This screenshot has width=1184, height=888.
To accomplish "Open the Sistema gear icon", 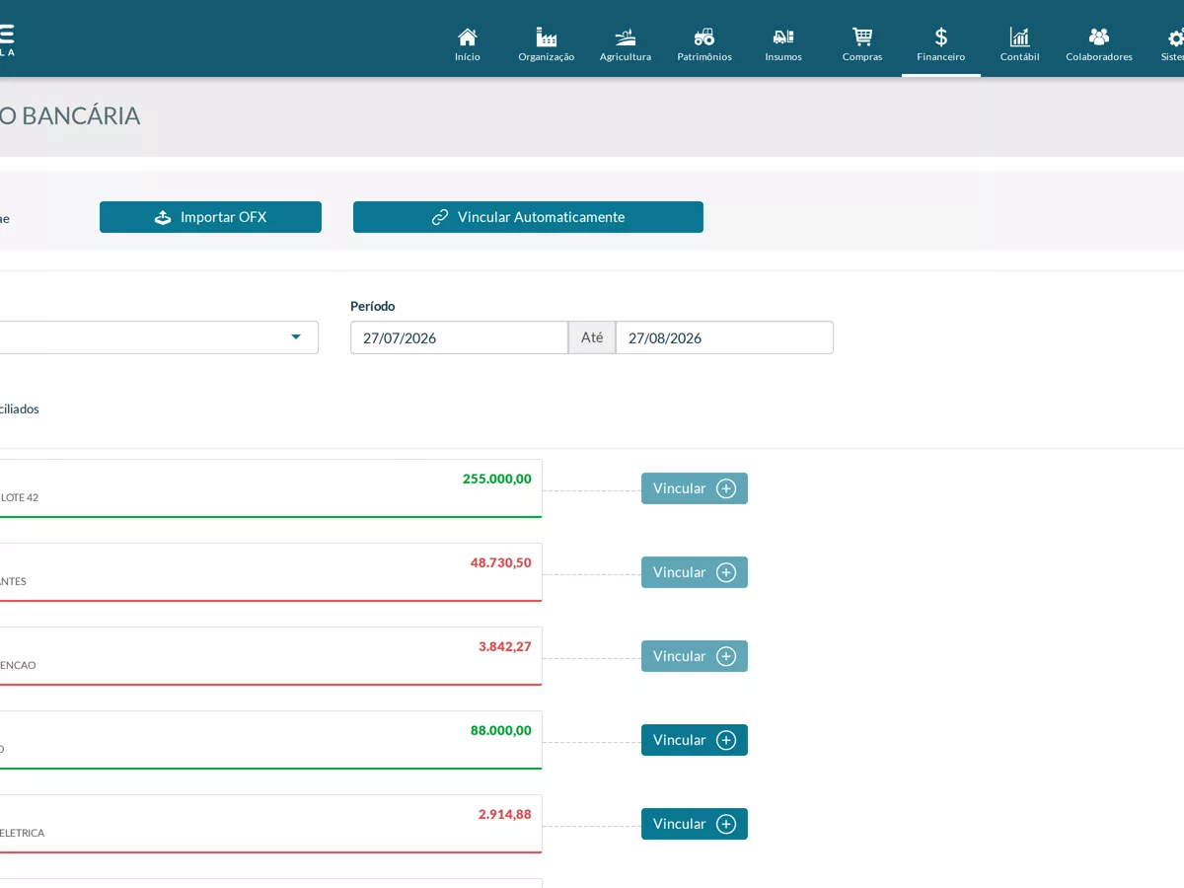I will click(1175, 37).
